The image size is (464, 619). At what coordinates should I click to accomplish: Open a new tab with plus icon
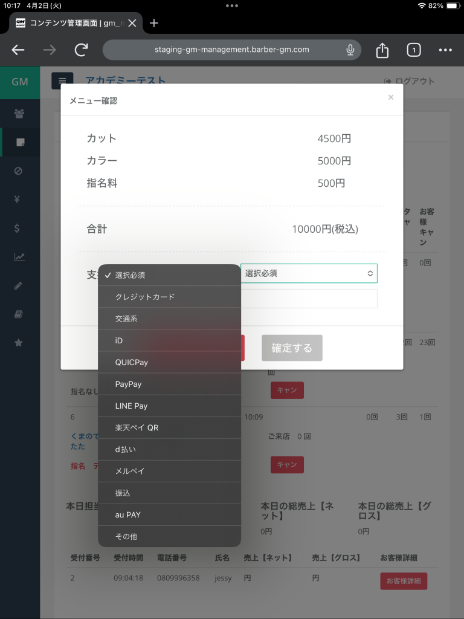[154, 23]
